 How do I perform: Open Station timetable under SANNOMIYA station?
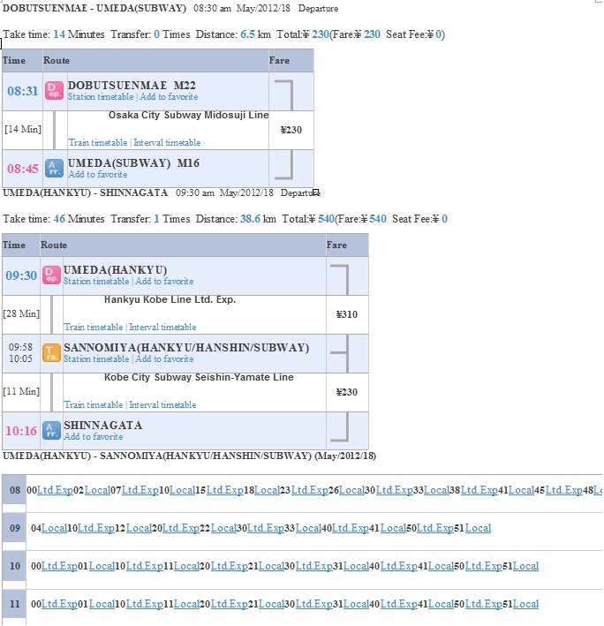coord(96,358)
